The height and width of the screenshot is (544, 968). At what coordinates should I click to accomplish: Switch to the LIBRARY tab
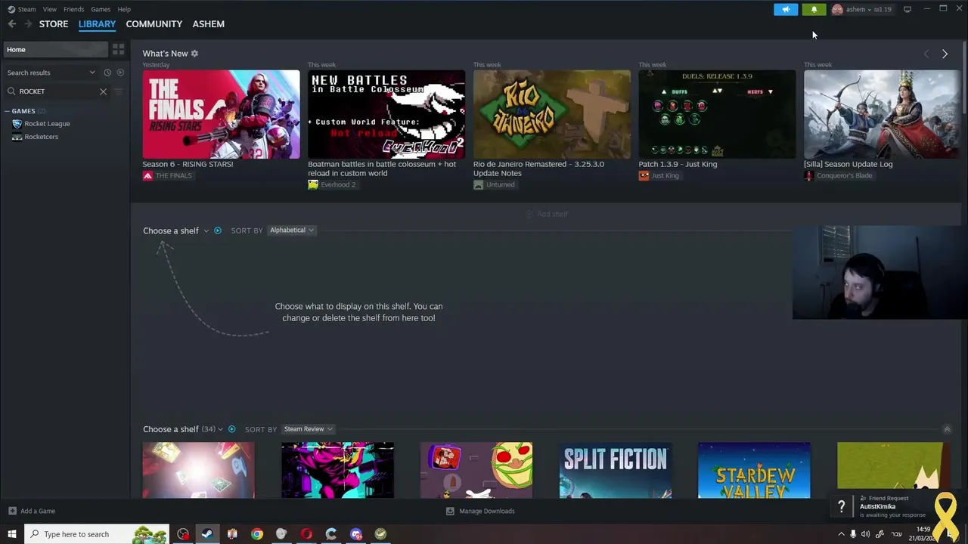[x=97, y=24]
